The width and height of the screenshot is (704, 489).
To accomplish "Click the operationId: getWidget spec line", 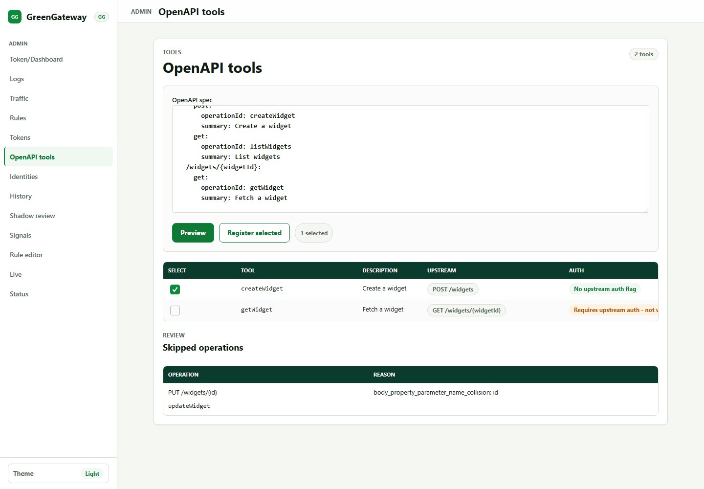I will pos(242,187).
